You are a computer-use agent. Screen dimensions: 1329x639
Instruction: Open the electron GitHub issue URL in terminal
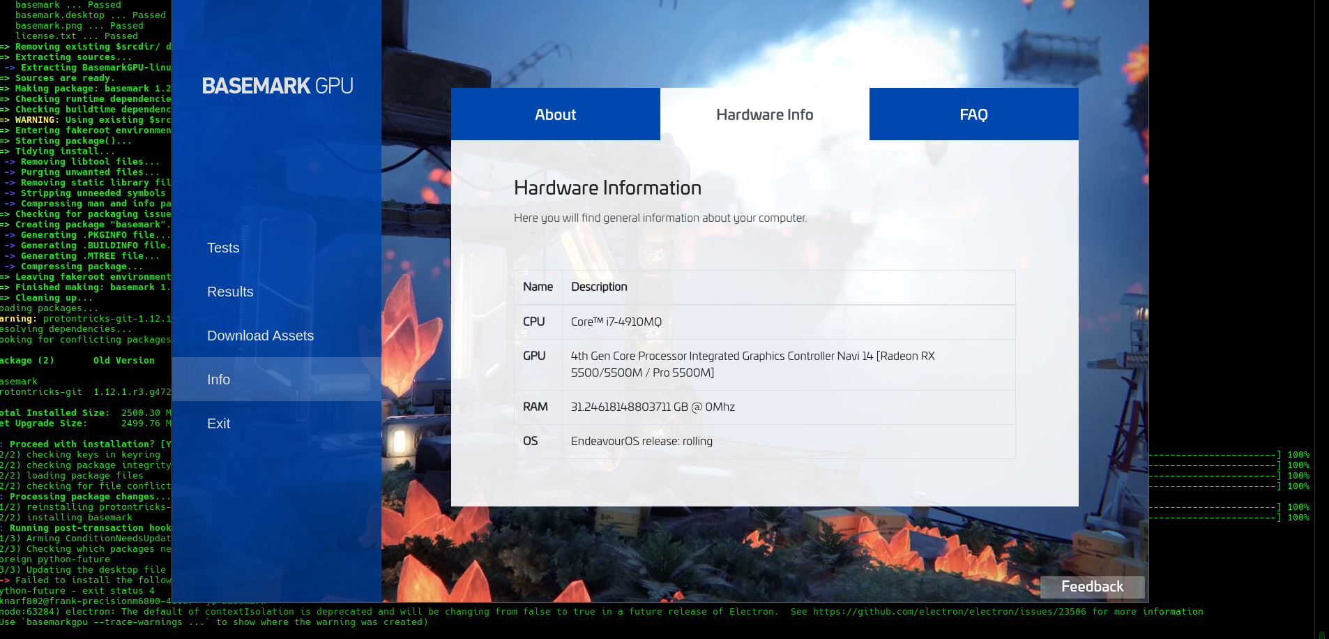pos(949,612)
